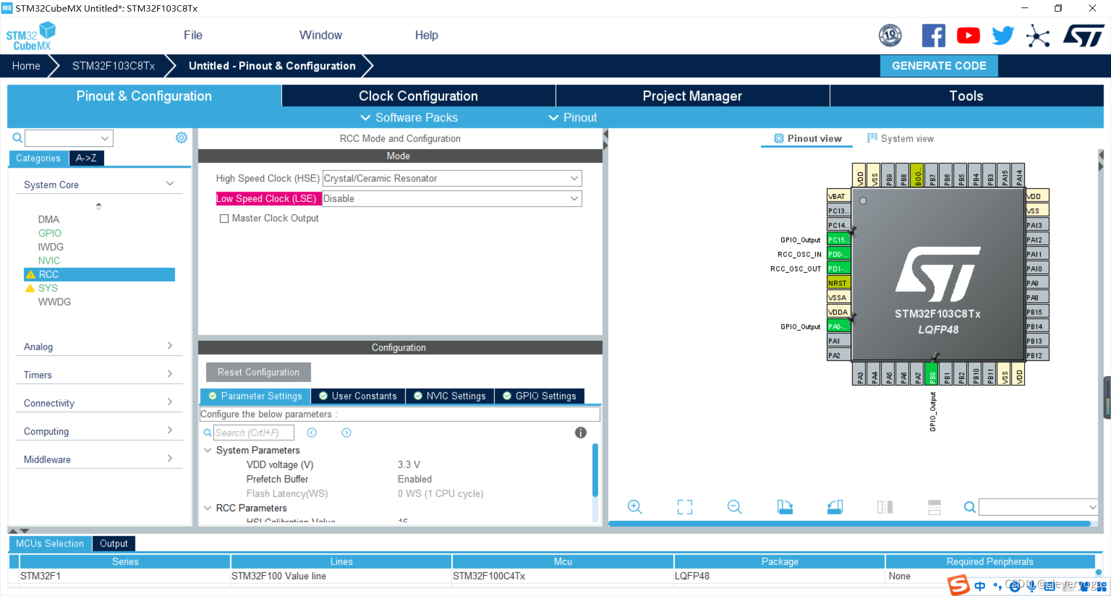Zoom in on the pinout view
Image resolution: width=1111 pixels, height=596 pixels.
coord(635,507)
